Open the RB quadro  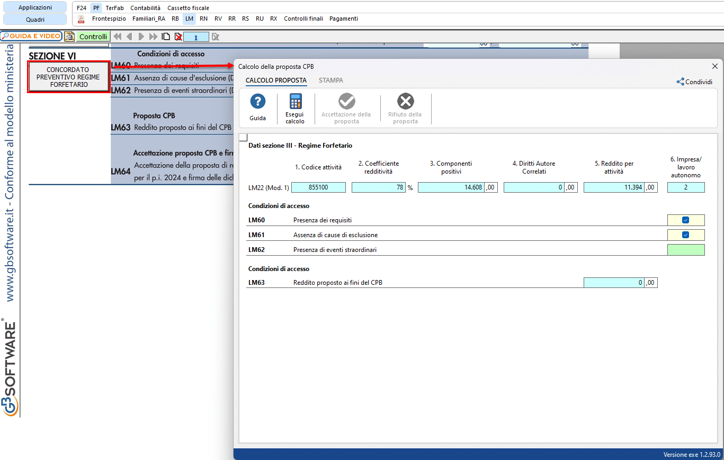click(175, 19)
